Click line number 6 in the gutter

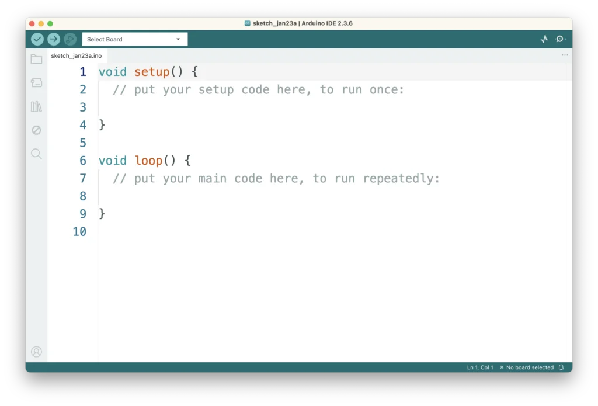coord(82,161)
